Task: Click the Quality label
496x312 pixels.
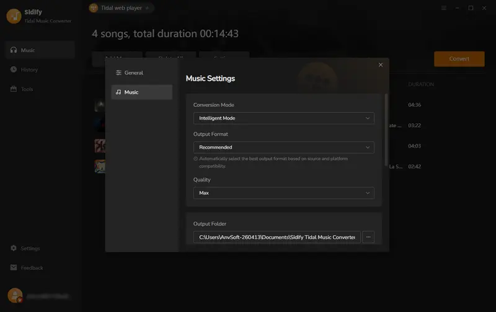Action: 202,179
